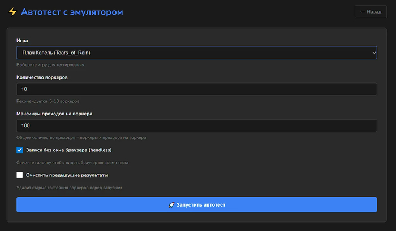This screenshot has height=231, width=396.
Task: Tick the Очистить предыдущие результаты checkbox
Action: (20, 175)
